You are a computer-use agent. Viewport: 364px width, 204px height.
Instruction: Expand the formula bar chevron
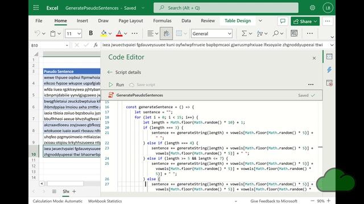pos(332,45)
